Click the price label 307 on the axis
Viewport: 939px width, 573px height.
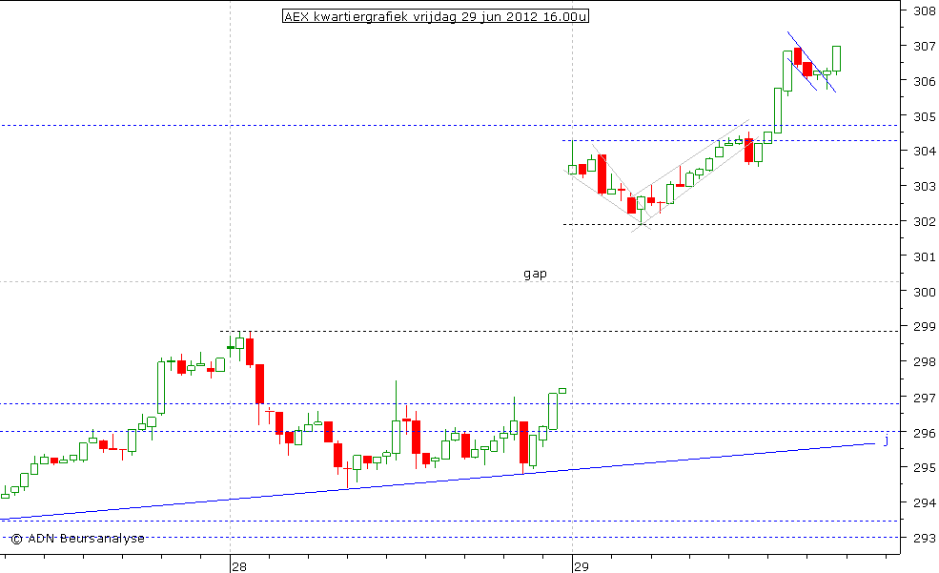point(925,46)
